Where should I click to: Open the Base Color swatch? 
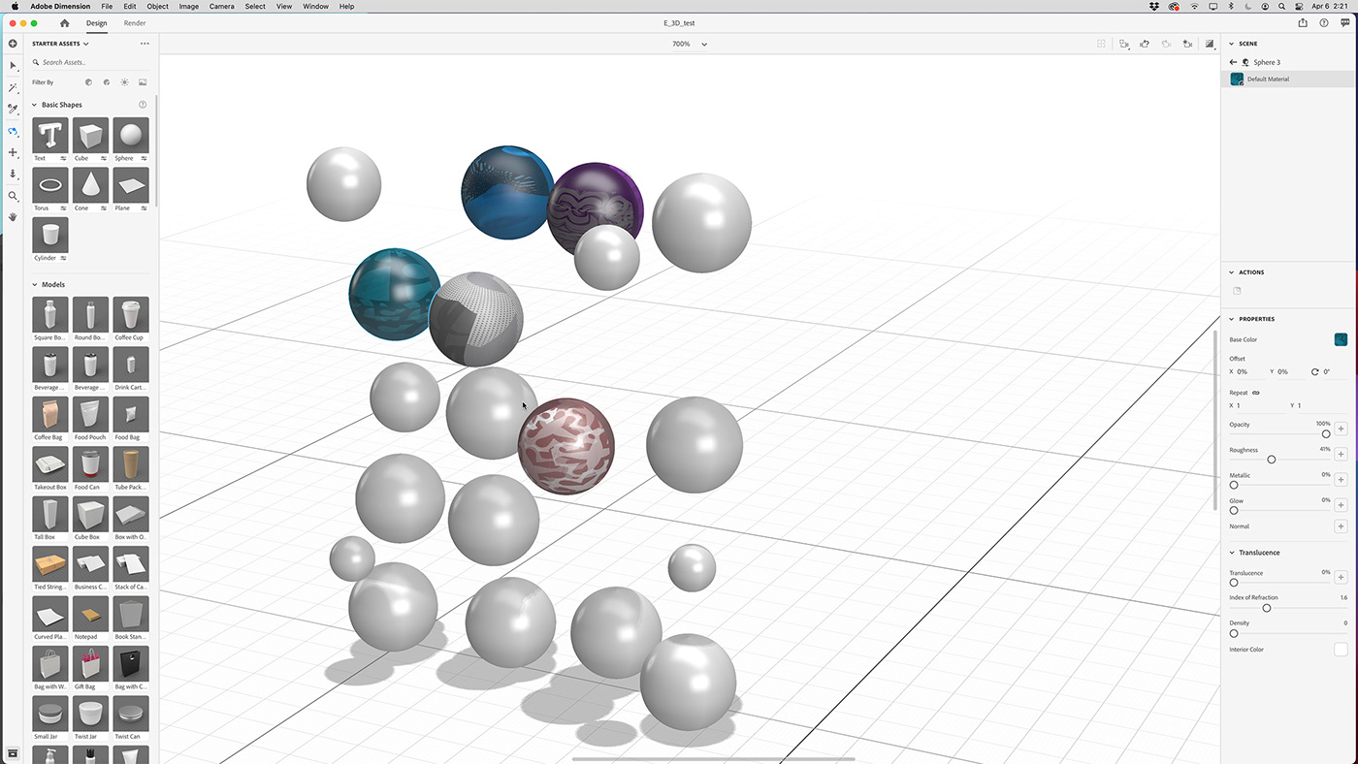tap(1341, 339)
